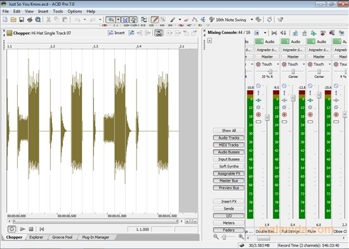This screenshot has height=249, width=349.
Task: Click Go to Start in the Chopper transport
Action: coord(41,229)
